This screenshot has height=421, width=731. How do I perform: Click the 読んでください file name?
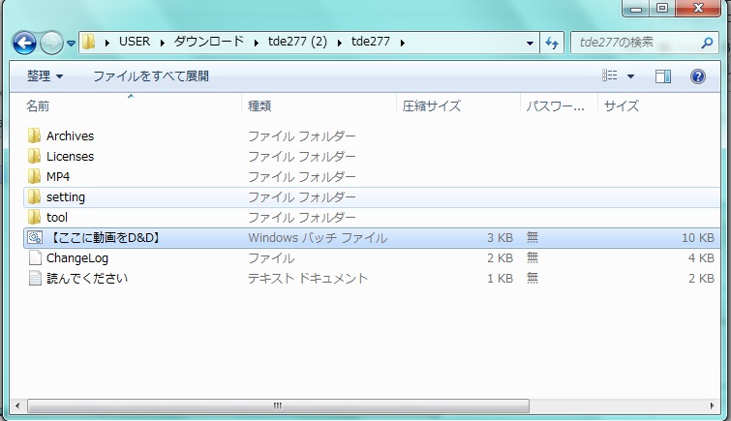click(x=87, y=279)
